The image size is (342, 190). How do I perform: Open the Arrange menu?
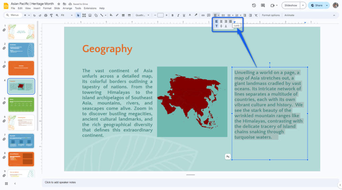pos(67,8)
